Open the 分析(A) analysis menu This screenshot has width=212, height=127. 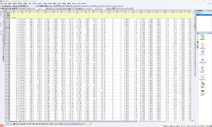[45, 4]
